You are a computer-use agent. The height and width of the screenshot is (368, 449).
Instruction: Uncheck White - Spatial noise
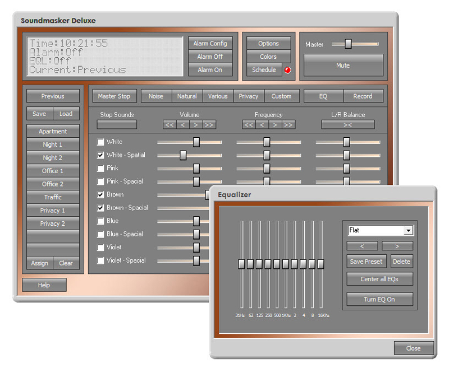coord(100,155)
